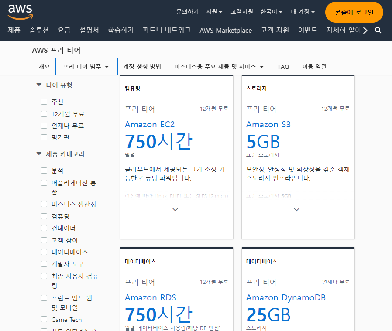Open the 설명서 menu
The height and width of the screenshot is (331, 392).
click(x=89, y=30)
